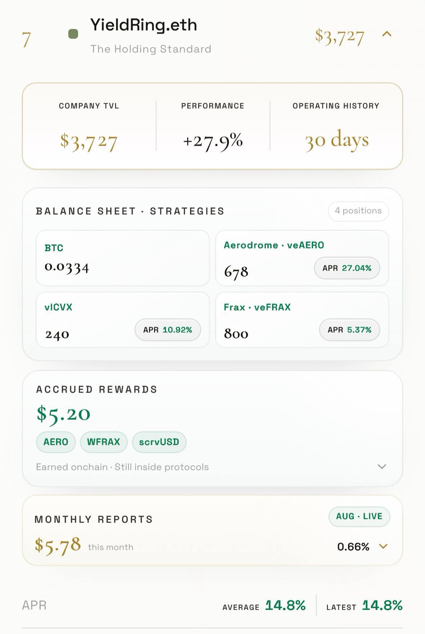Select the AERO reward tag

click(x=56, y=442)
